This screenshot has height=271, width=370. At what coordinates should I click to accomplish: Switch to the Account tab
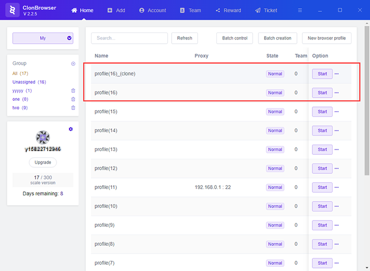(153, 10)
